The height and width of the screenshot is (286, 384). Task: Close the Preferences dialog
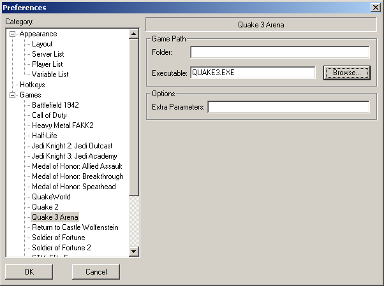point(376,8)
